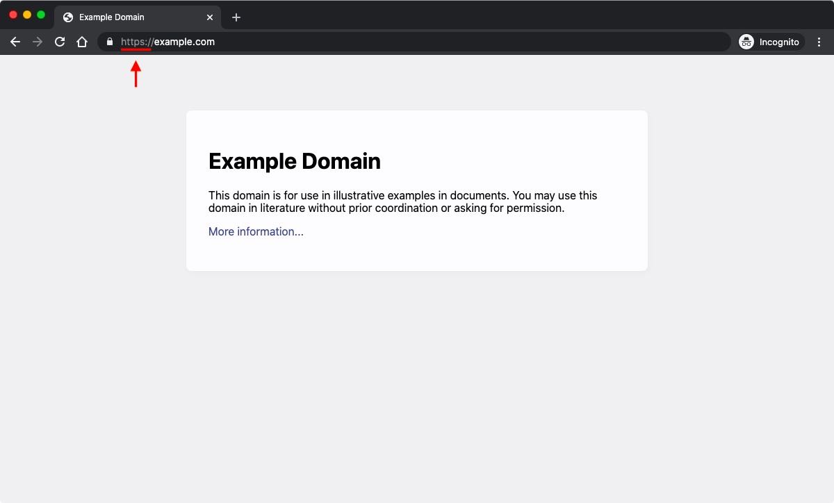Screen dimensions: 834x503
Task: Click the Incognito hat-and-glasses badge
Action: coord(746,42)
